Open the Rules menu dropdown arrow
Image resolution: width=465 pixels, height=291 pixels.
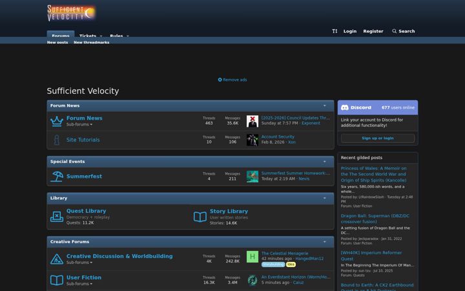pyautogui.click(x=127, y=36)
